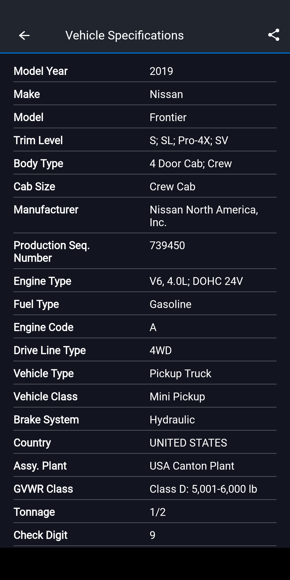The height and width of the screenshot is (580, 290).
Task: Tap the Vehicle Specifications title
Action: [x=125, y=35]
